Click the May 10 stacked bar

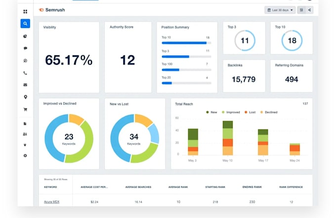(x=228, y=138)
